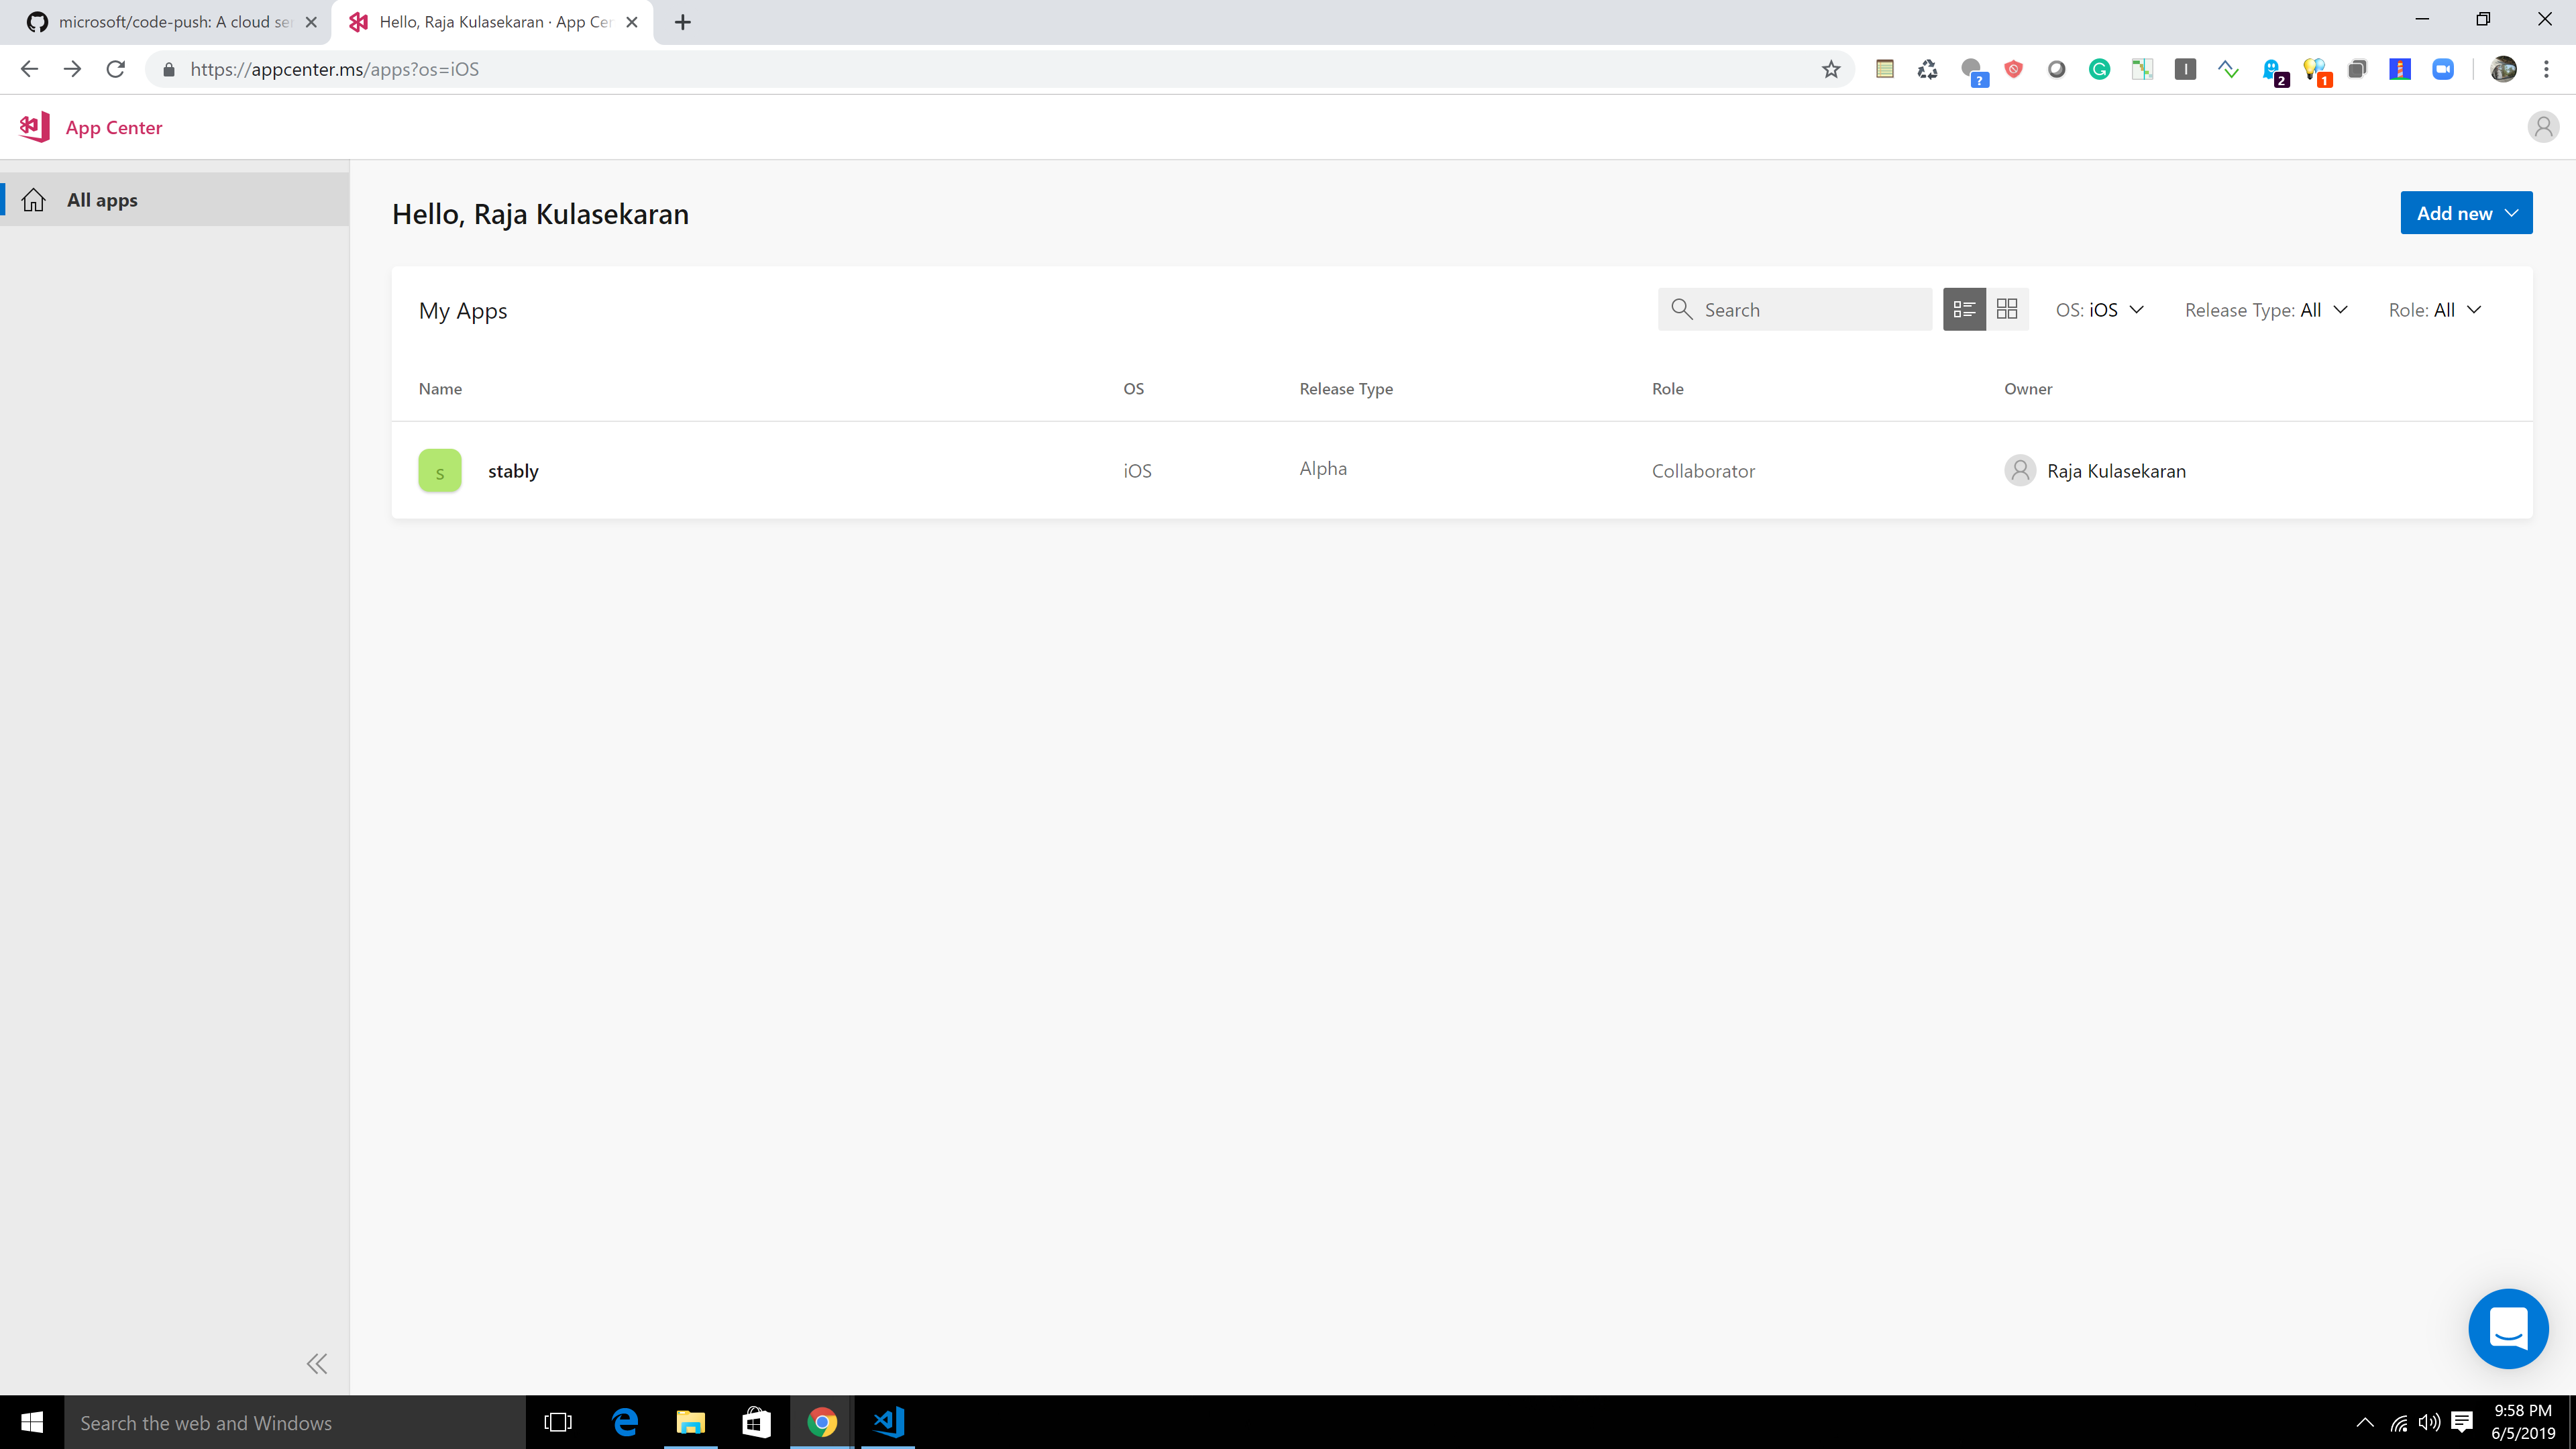Open the Action Center notifications

(2462, 1422)
